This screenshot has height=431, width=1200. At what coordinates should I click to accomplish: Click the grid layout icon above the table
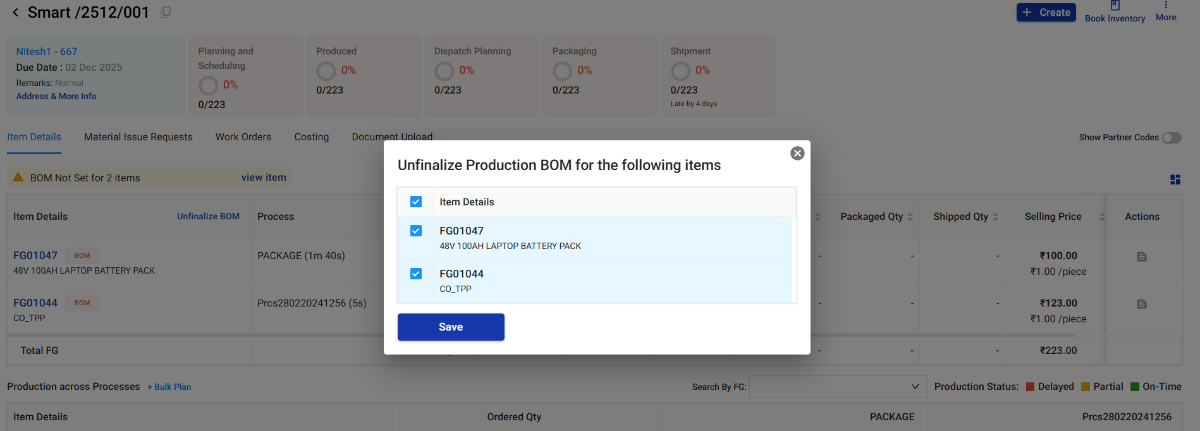coord(1175,180)
